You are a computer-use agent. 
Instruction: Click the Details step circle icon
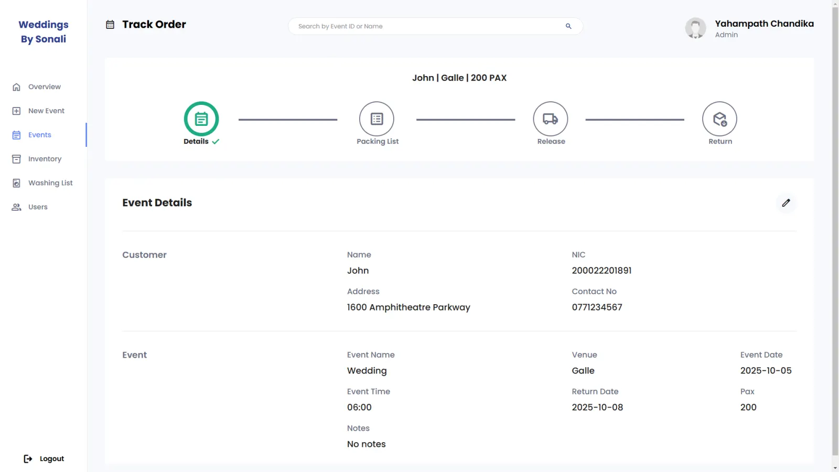(201, 119)
